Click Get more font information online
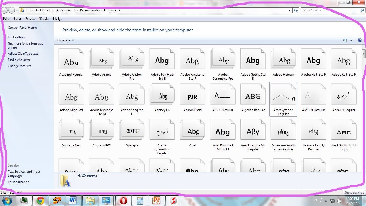The width and height of the screenshot is (366, 206). click(27, 45)
